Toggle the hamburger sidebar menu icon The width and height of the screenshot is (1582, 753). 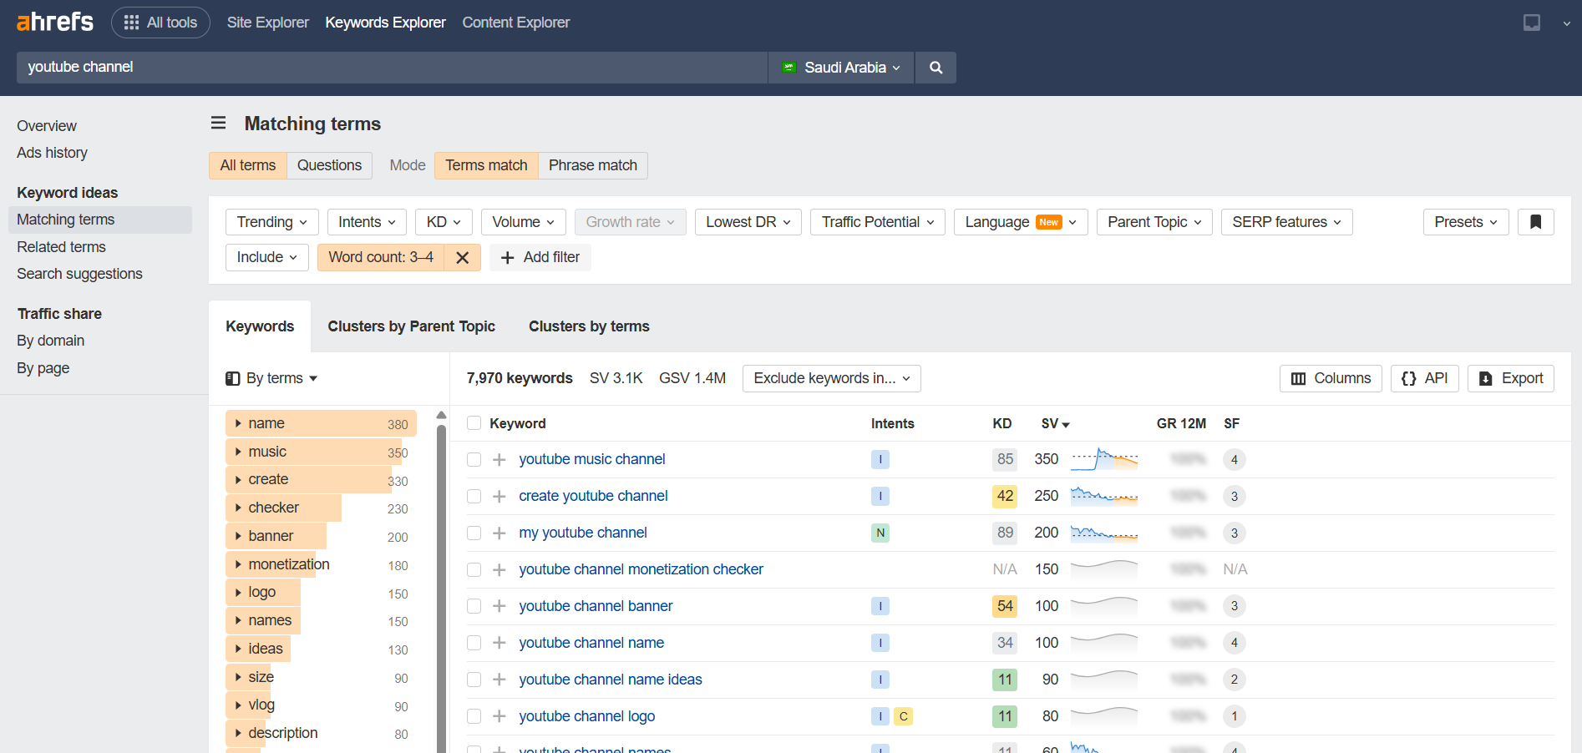(x=218, y=124)
